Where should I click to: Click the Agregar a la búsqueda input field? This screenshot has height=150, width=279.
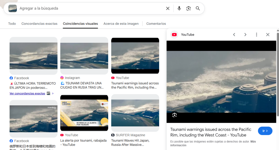90,8
